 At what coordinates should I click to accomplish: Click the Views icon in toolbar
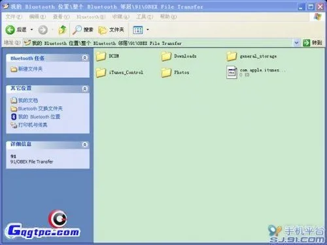pyautogui.click(x=138, y=30)
